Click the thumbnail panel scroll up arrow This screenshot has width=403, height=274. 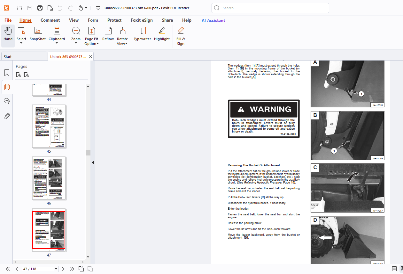click(88, 87)
